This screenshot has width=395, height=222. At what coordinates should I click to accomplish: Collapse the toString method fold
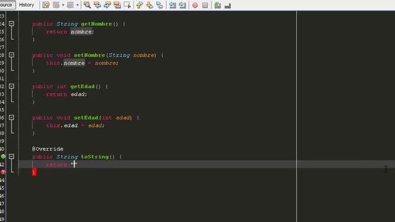coord(12,157)
